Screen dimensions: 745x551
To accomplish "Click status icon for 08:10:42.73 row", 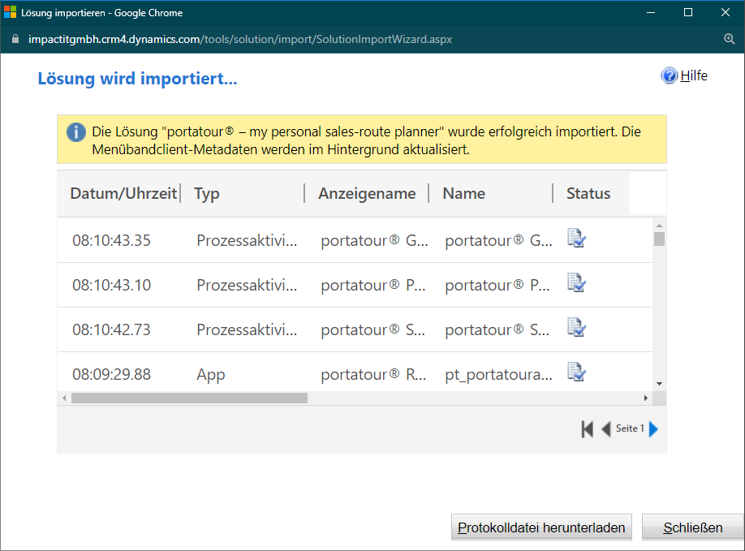I will coord(576,328).
